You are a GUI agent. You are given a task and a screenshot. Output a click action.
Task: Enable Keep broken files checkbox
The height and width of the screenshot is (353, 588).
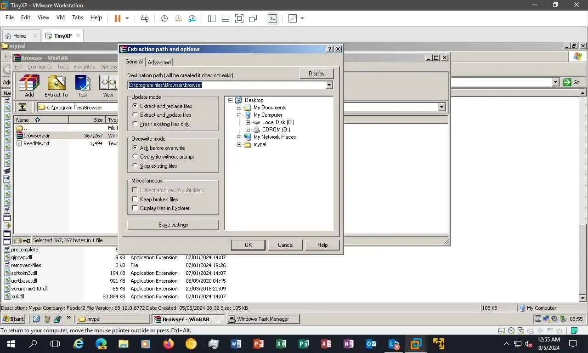[135, 199]
